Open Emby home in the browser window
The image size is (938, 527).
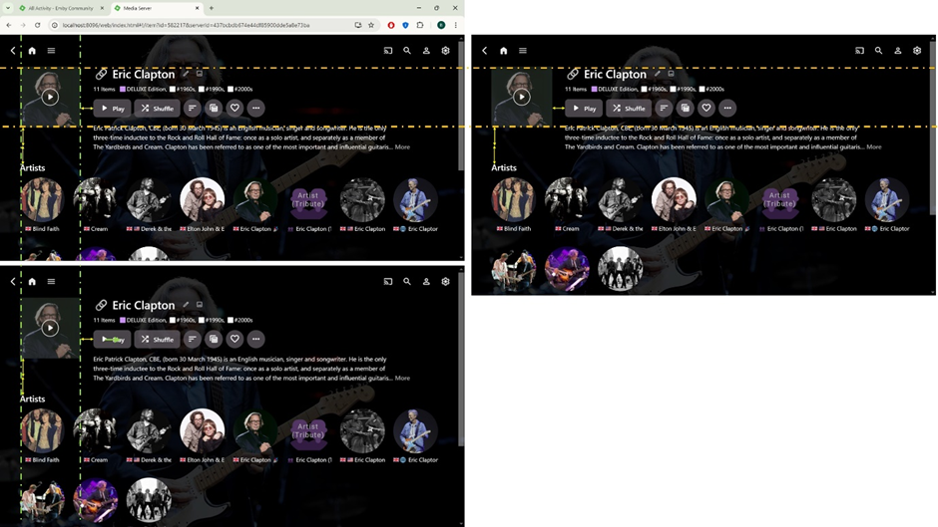(x=32, y=51)
